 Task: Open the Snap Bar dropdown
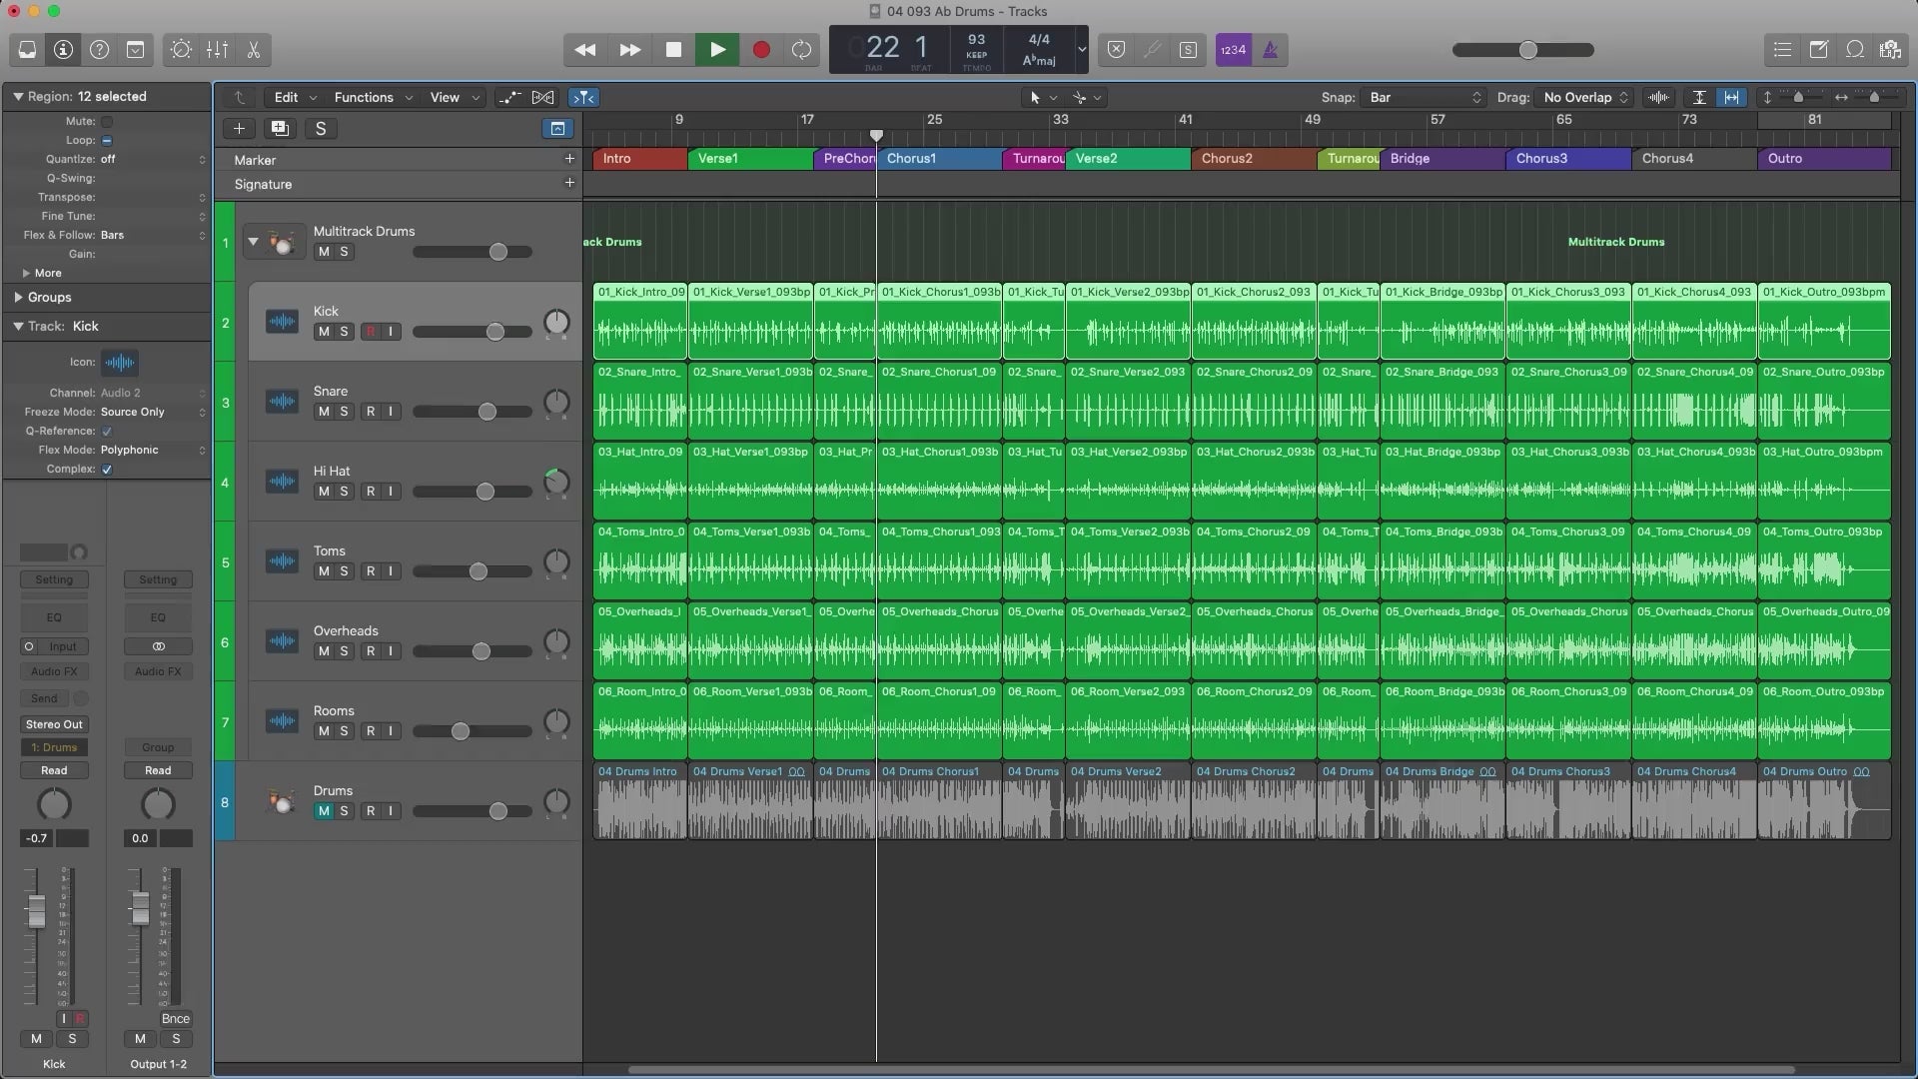[1425, 97]
